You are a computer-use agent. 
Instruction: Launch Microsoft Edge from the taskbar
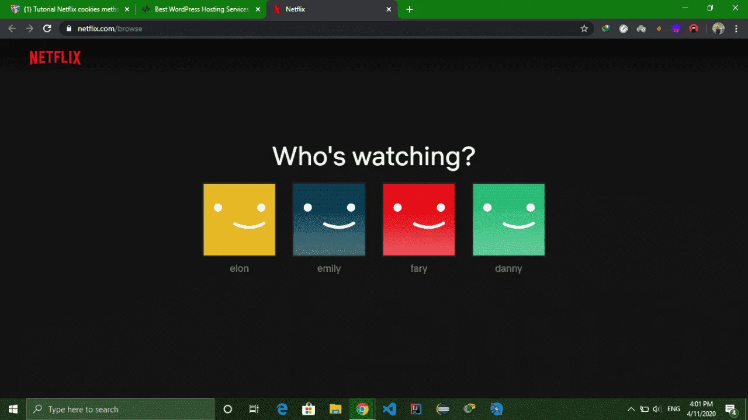pyautogui.click(x=282, y=409)
